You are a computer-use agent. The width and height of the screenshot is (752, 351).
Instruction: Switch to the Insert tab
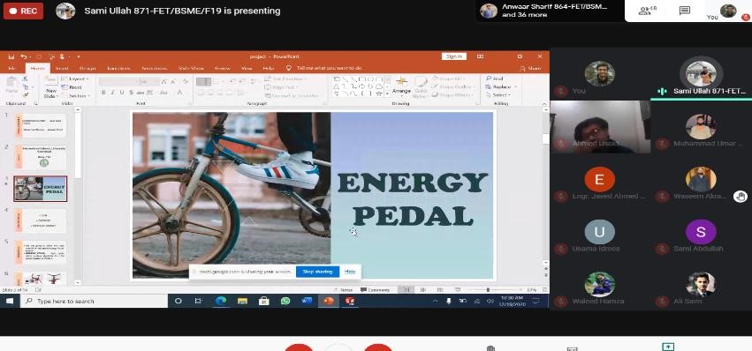tap(61, 69)
